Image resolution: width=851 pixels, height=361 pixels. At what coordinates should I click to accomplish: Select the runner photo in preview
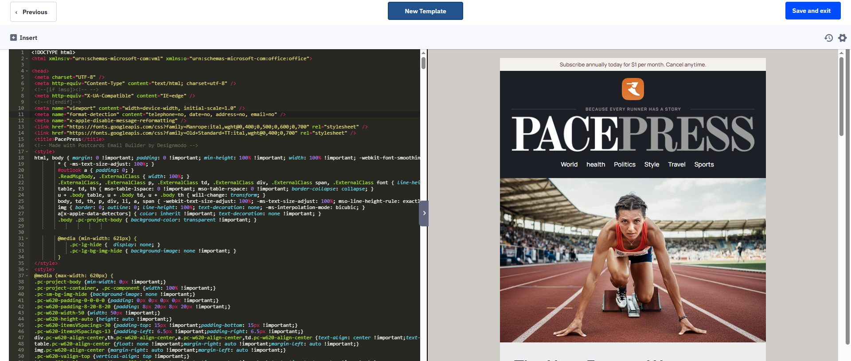(632, 260)
